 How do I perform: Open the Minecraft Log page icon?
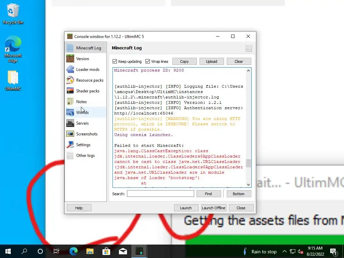(70, 48)
